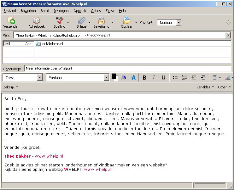Image resolution: width=234 pixels, height=190 pixels.
Task: Insert a numbered list
Action: pos(184,77)
